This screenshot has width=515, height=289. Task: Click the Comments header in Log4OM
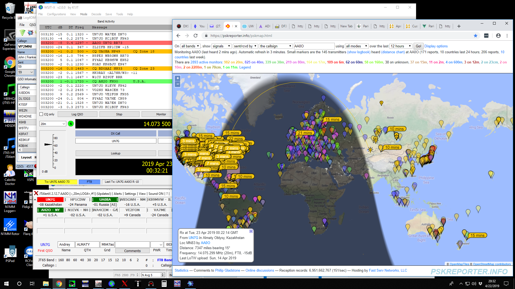pos(133,251)
